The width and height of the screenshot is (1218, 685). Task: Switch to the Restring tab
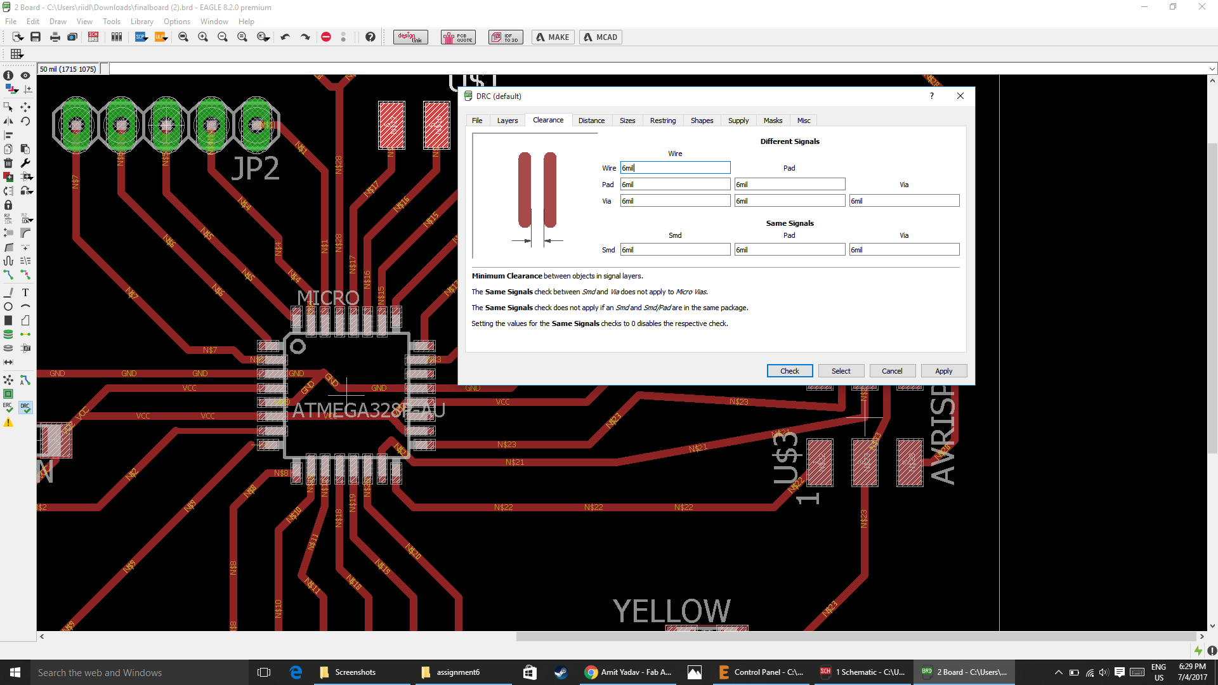tap(663, 121)
